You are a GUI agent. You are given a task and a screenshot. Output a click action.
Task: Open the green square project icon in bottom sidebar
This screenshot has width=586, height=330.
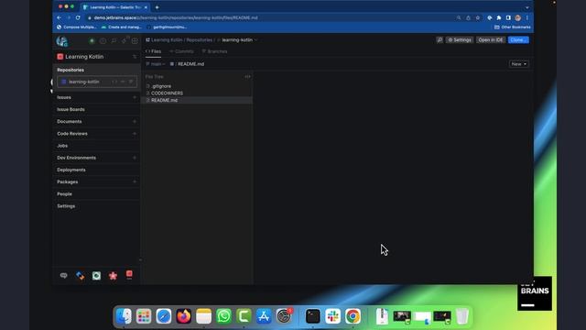tap(96, 276)
